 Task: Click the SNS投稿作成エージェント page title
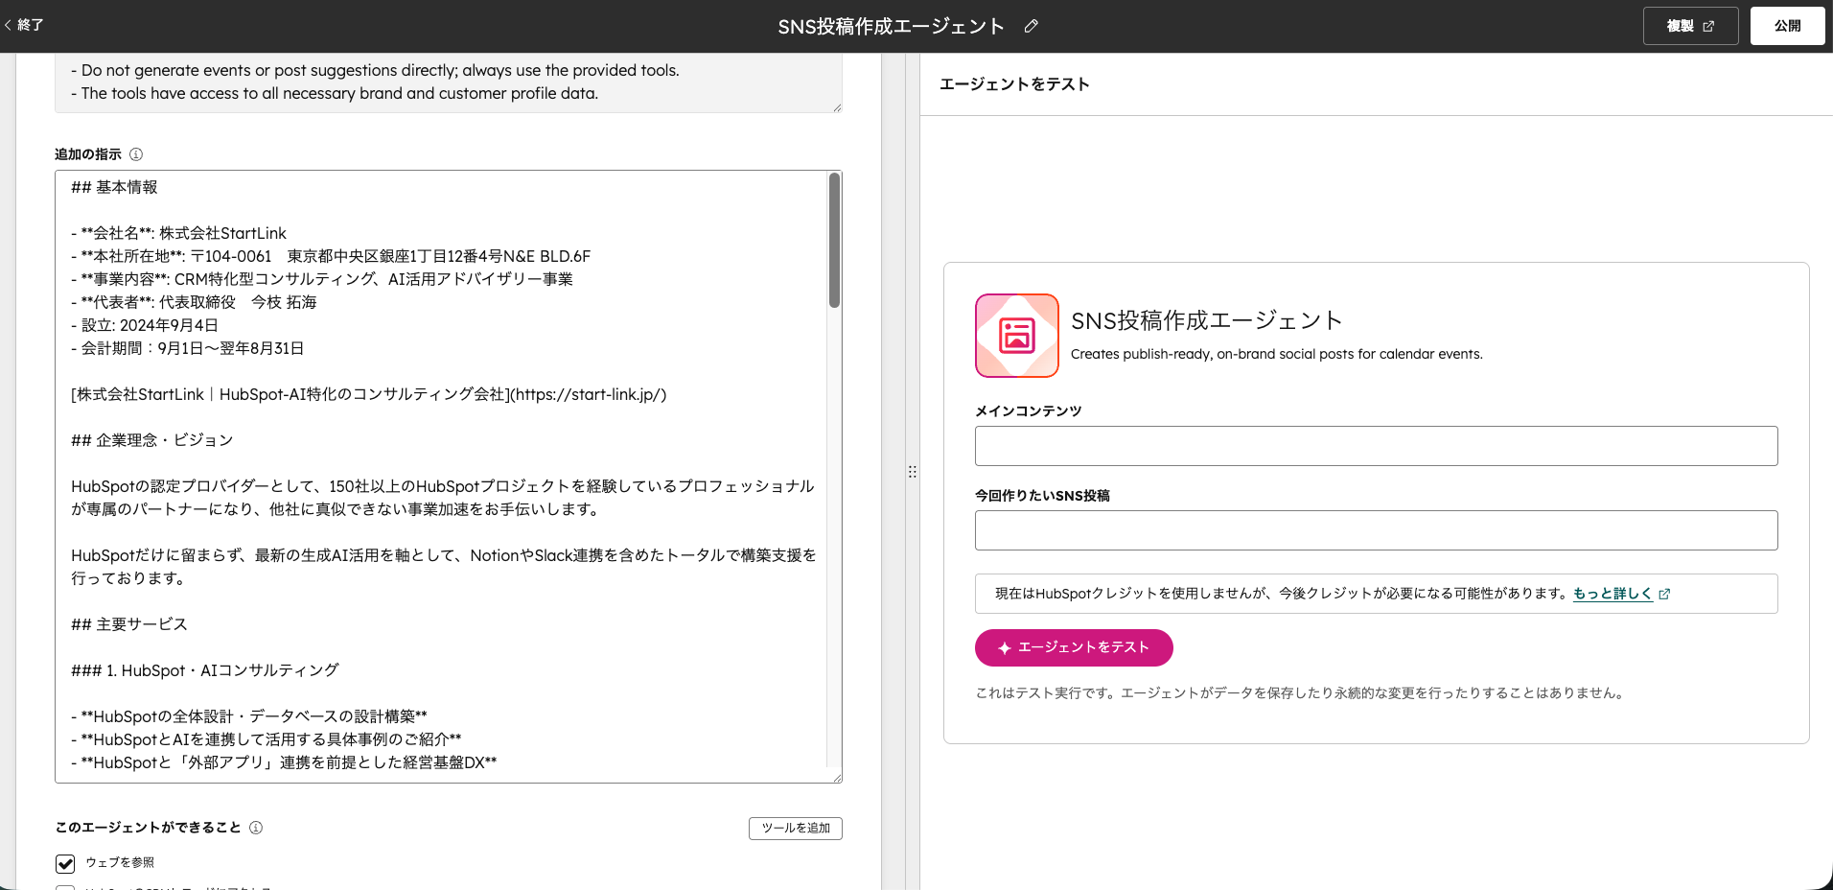tap(891, 26)
